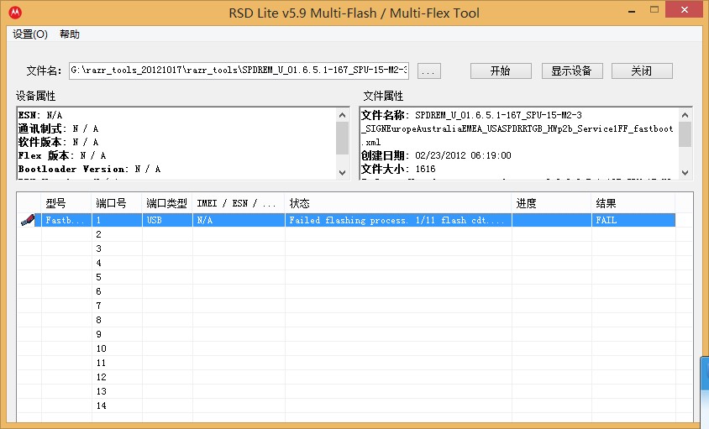Viewport: 709px width, 429px height.
Task: Click the N/A cell in IMEI column
Action: click(239, 220)
